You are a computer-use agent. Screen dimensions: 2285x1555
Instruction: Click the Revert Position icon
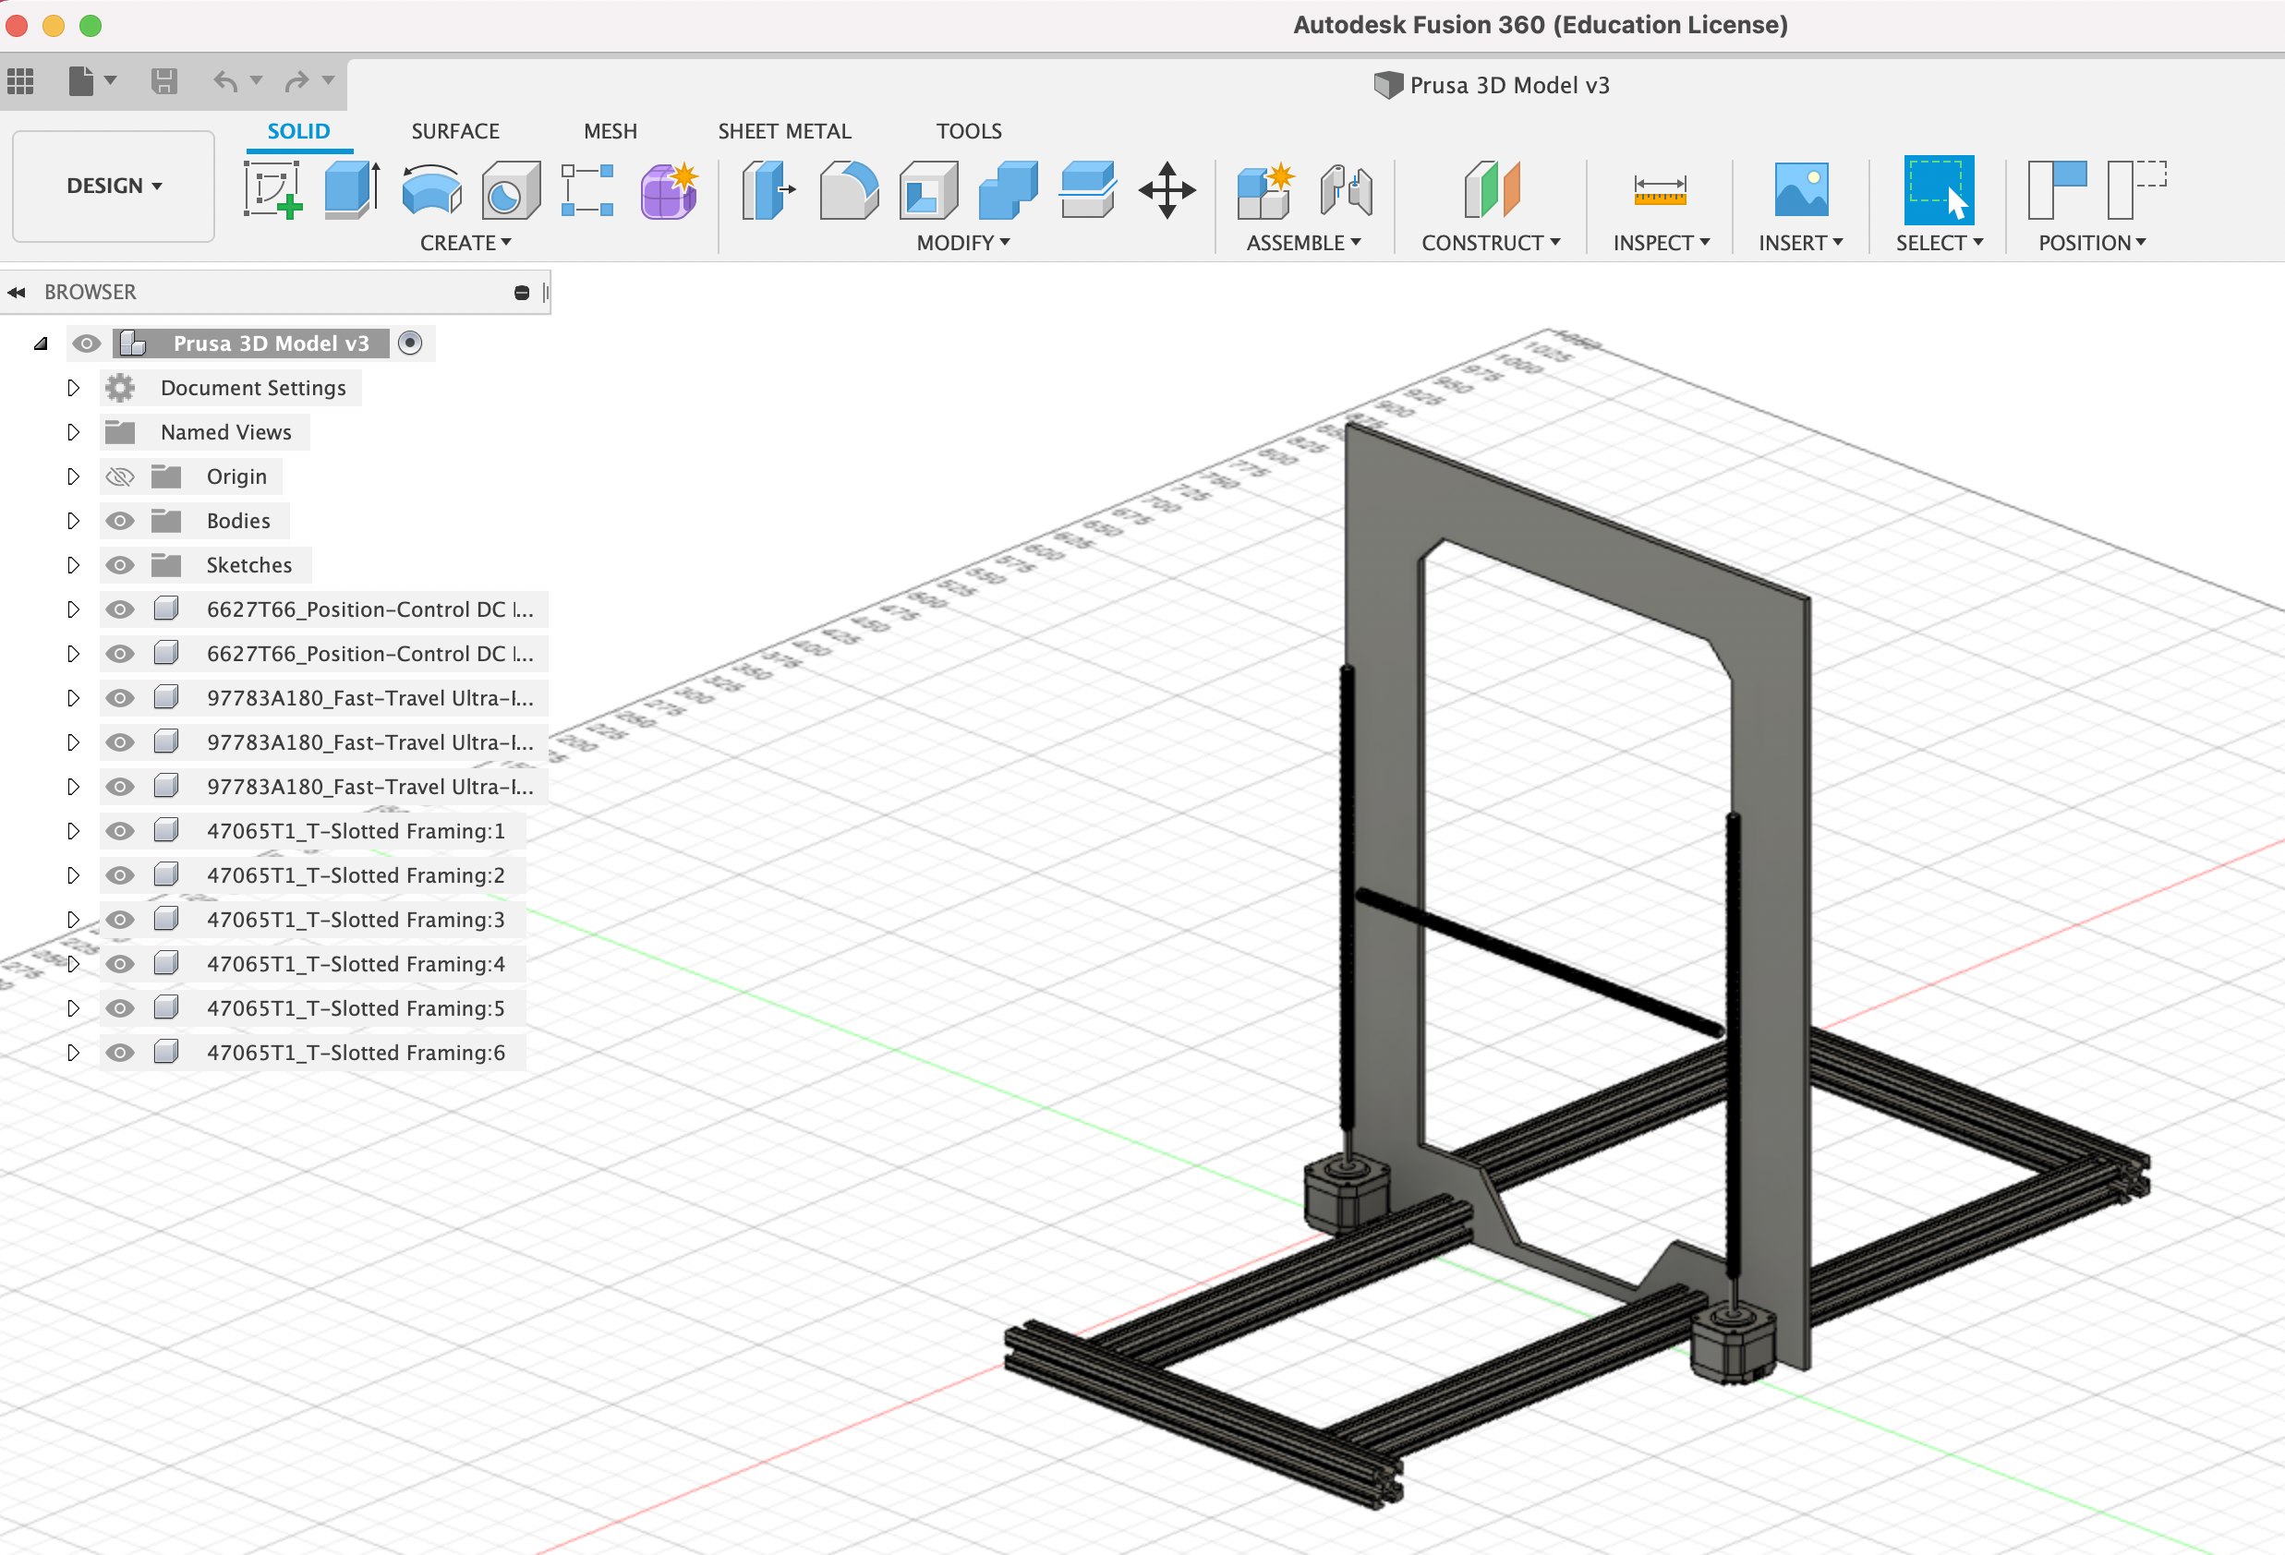[2137, 189]
